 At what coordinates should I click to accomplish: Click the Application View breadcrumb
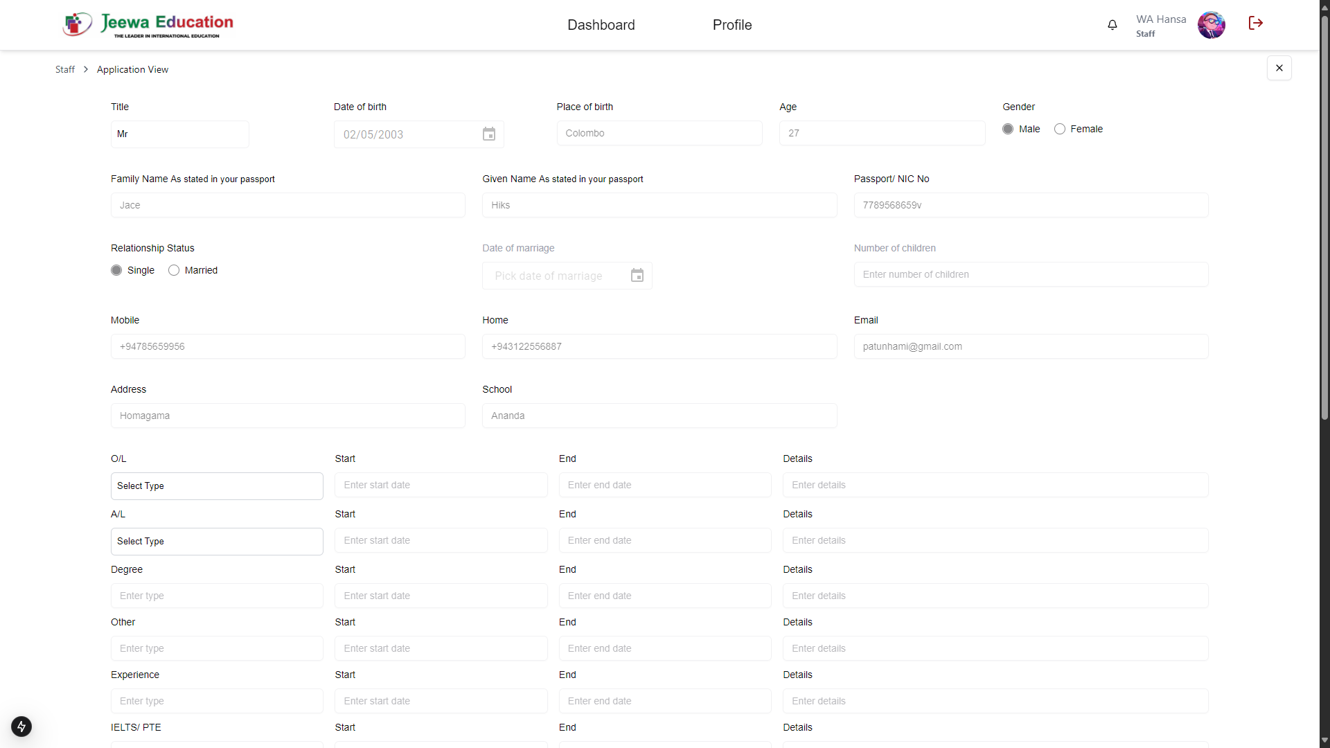coord(132,69)
